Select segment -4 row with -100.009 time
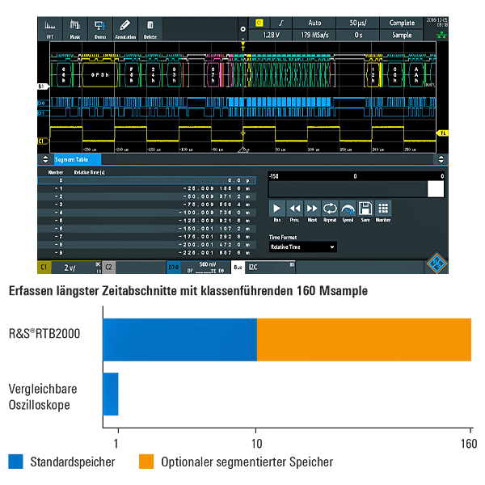485x485 pixels. click(147, 213)
